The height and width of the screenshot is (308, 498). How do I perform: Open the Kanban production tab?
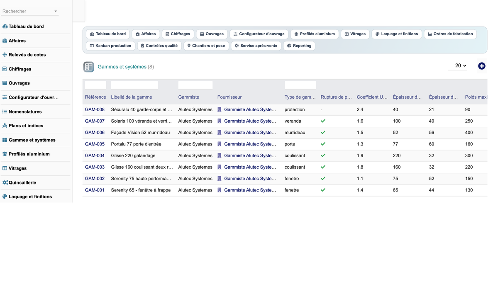click(x=110, y=46)
